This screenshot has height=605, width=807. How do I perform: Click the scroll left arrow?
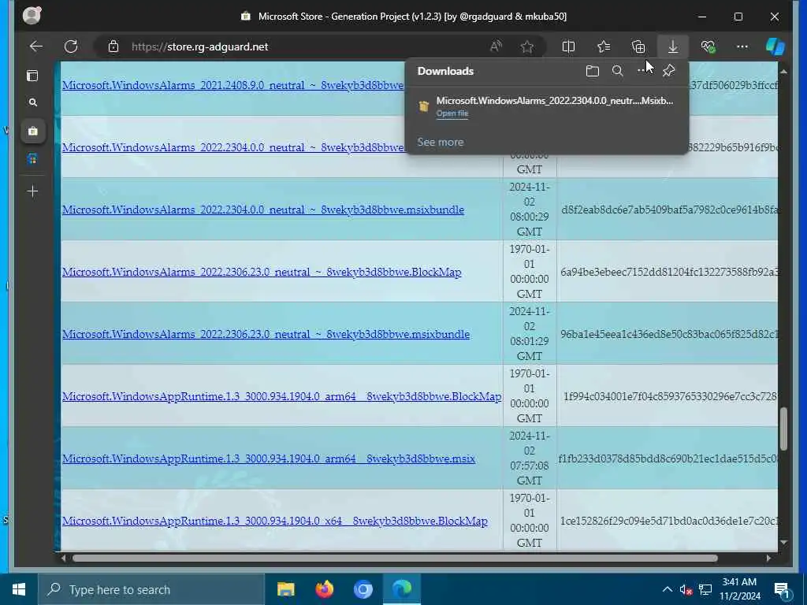[63, 559]
